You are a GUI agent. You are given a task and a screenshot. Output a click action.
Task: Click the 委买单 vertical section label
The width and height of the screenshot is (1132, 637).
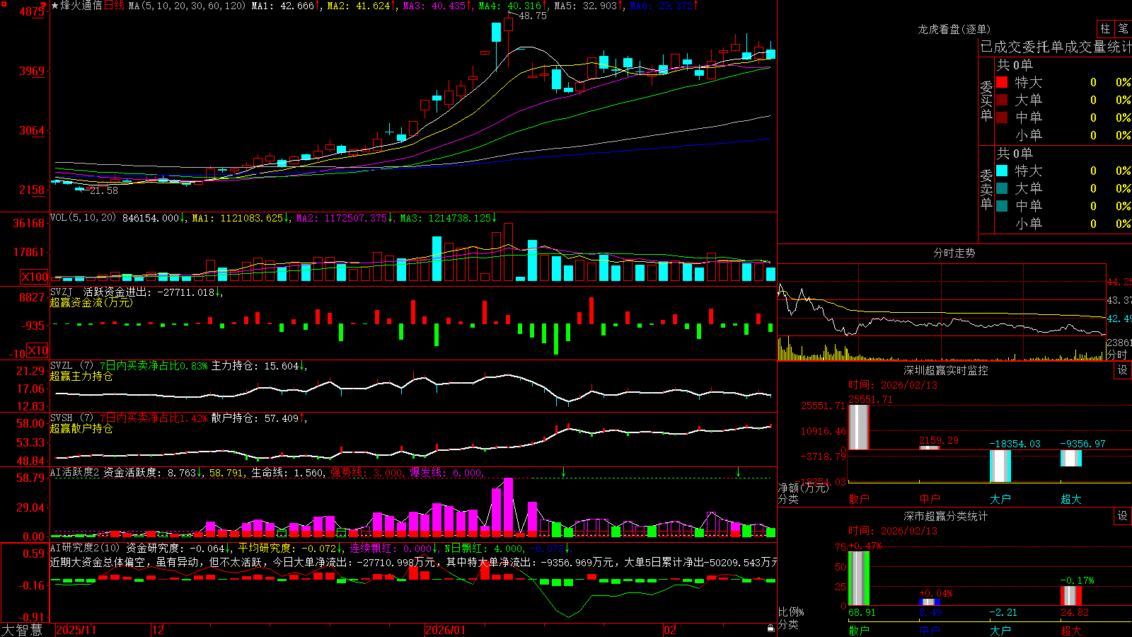[x=986, y=101]
